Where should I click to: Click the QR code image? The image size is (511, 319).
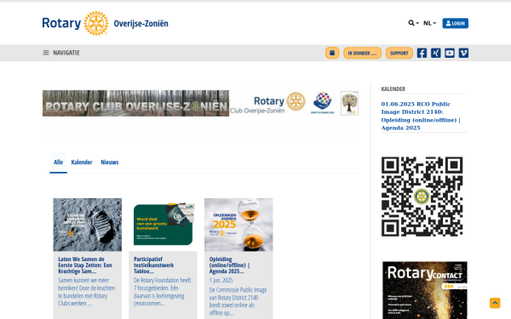(422, 197)
